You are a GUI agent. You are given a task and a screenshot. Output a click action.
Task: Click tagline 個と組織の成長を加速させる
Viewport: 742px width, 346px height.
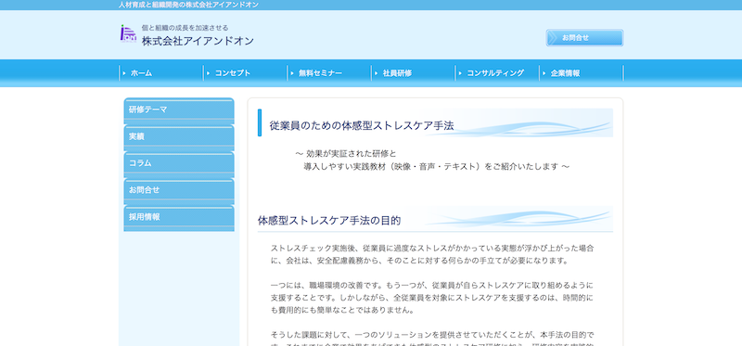point(185,28)
